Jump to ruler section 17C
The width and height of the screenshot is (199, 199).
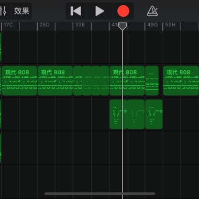8,25
